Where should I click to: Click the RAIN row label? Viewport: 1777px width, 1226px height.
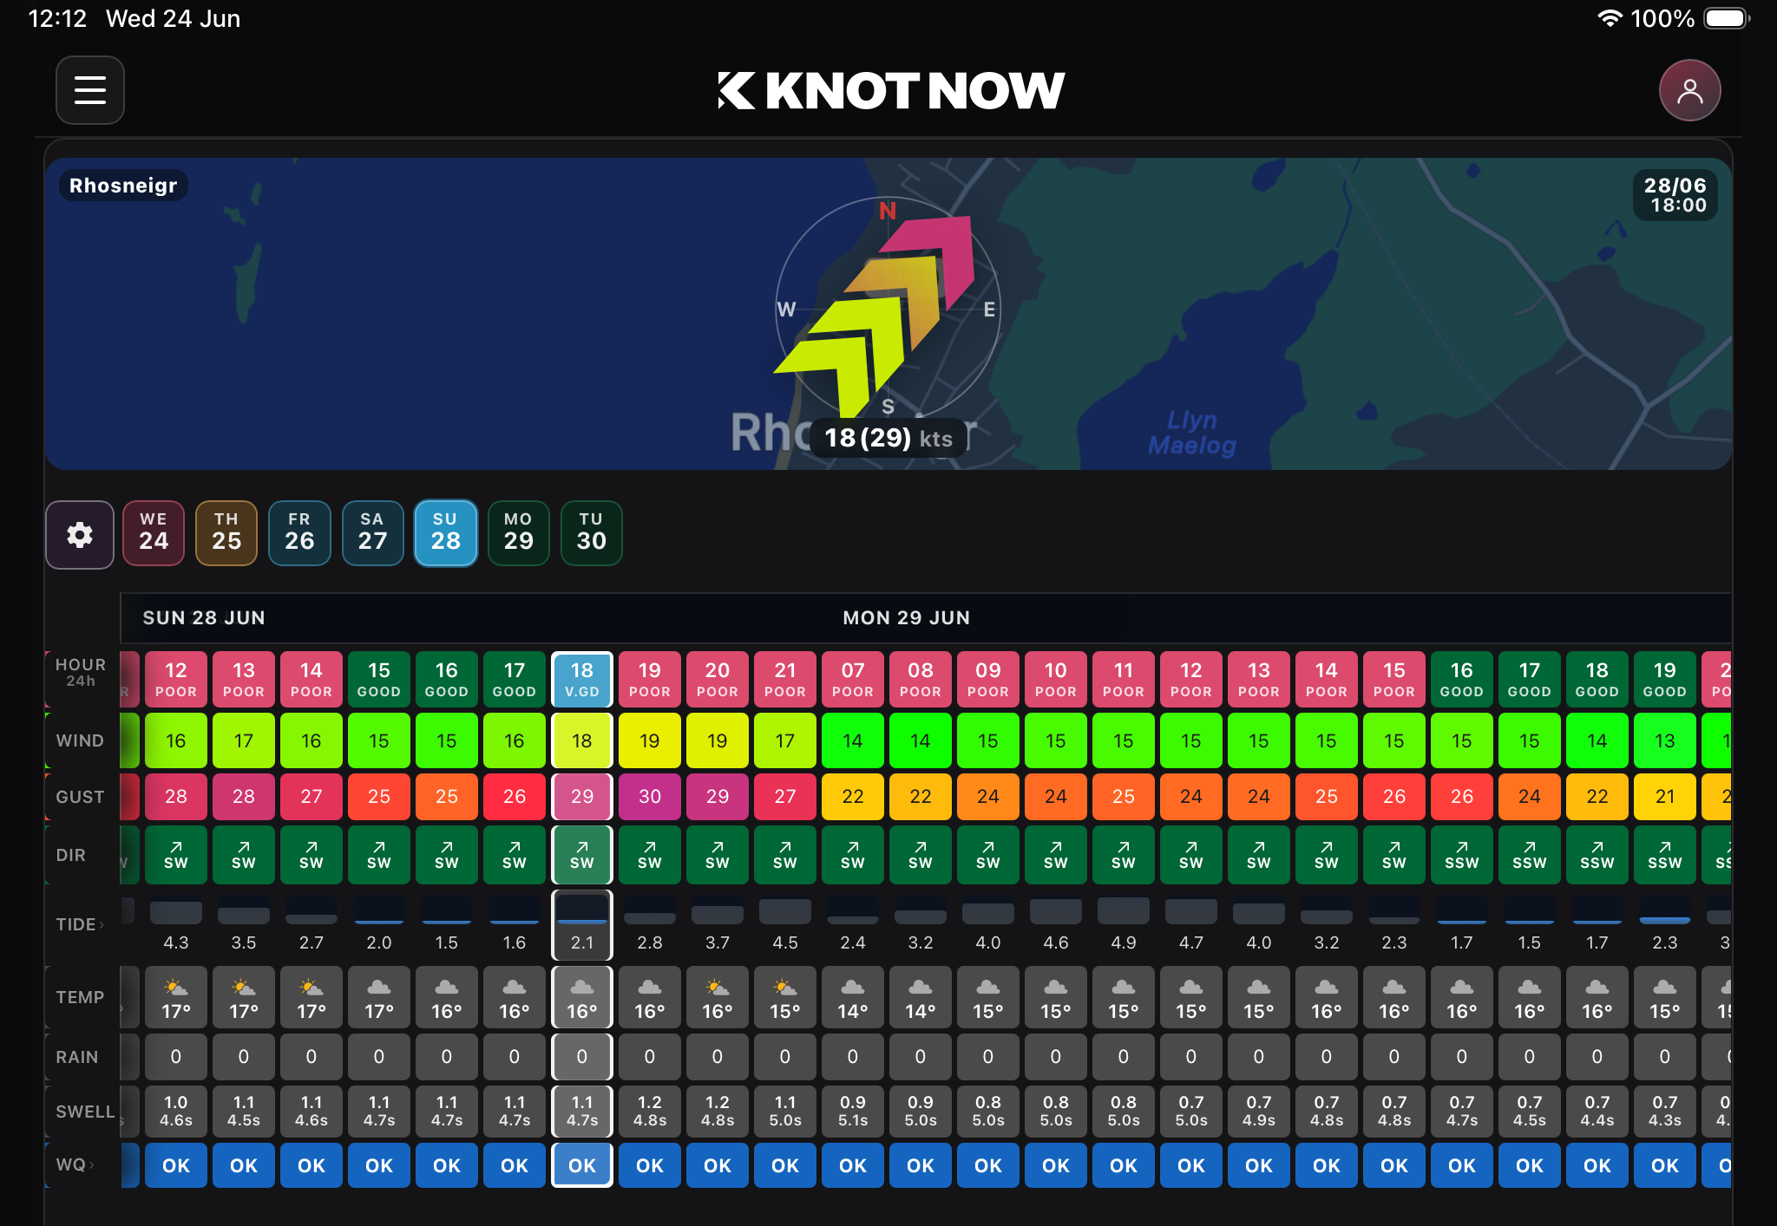point(76,1057)
